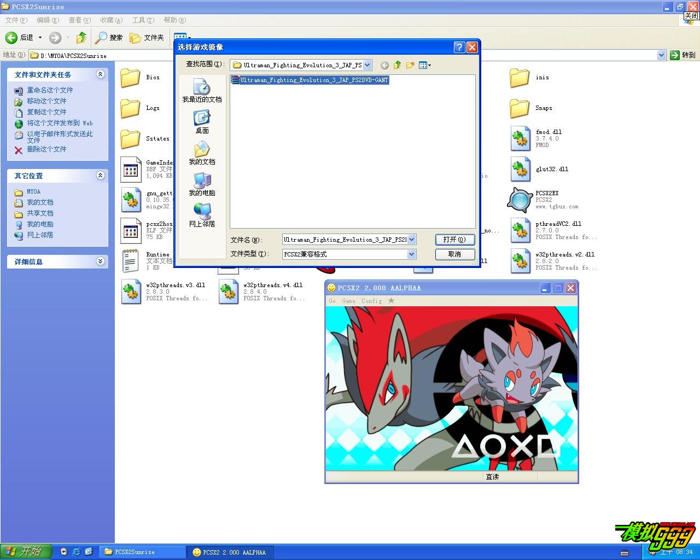The width and height of the screenshot is (700, 560).
Task: Create new folder via dialog toolbar icon
Action: pos(410,65)
